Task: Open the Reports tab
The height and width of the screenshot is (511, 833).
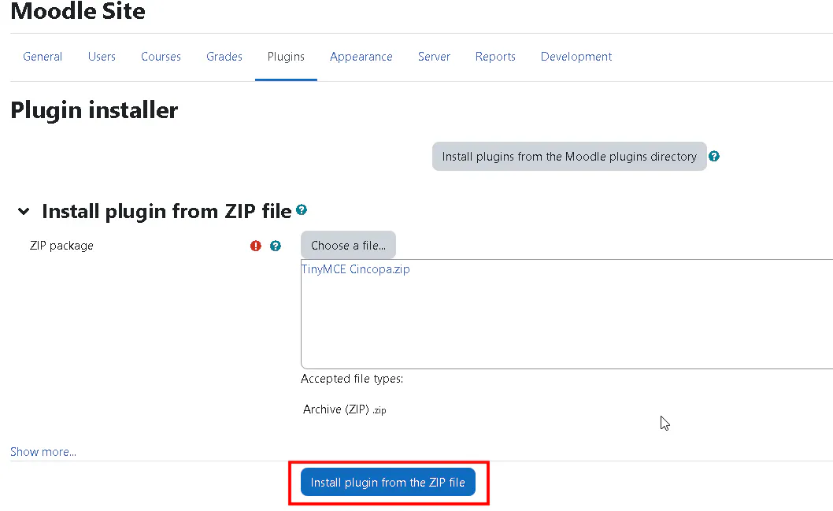Action: [x=495, y=57]
